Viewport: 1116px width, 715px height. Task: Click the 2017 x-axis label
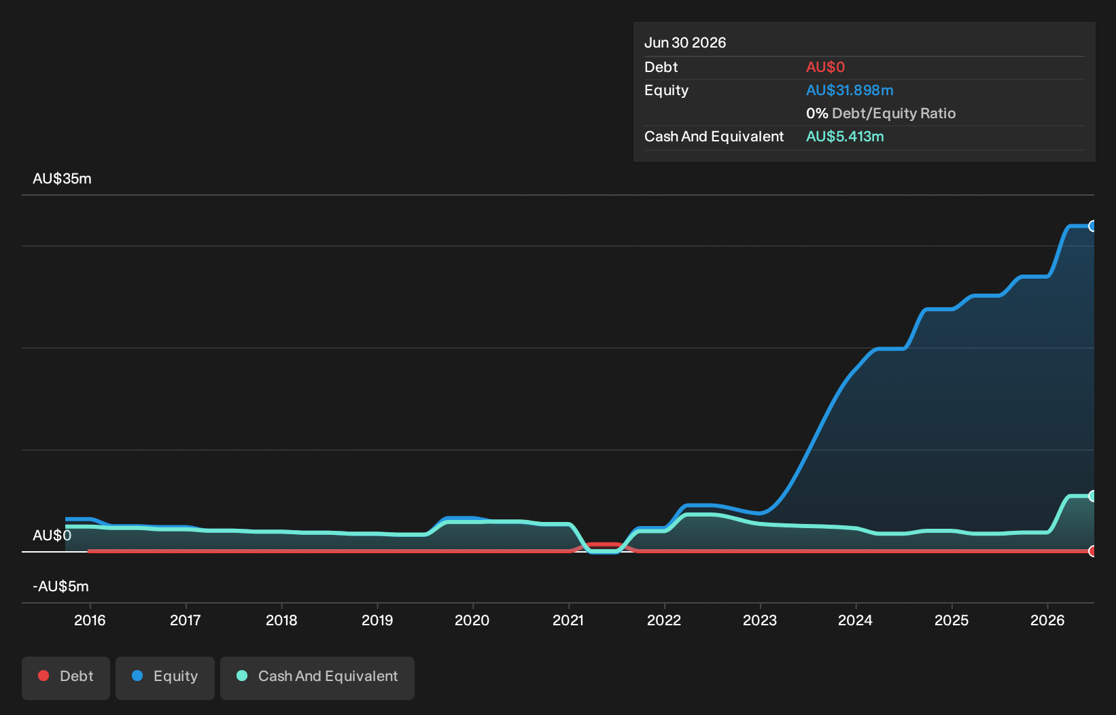click(x=186, y=620)
